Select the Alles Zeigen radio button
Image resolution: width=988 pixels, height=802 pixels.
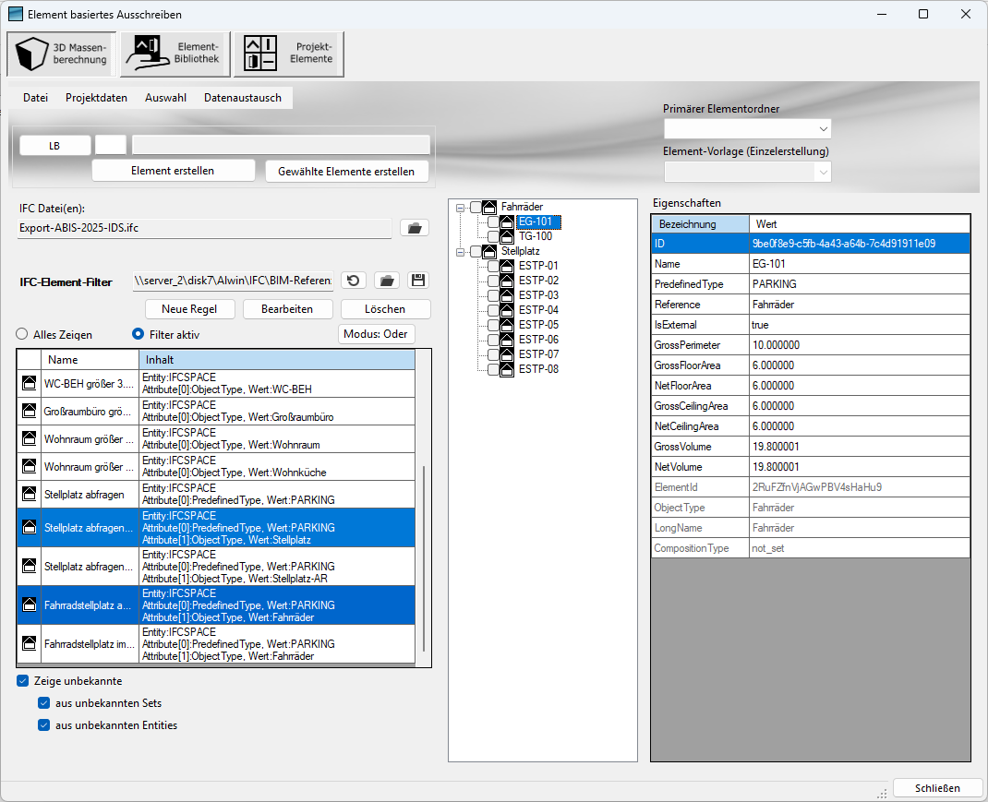point(22,334)
